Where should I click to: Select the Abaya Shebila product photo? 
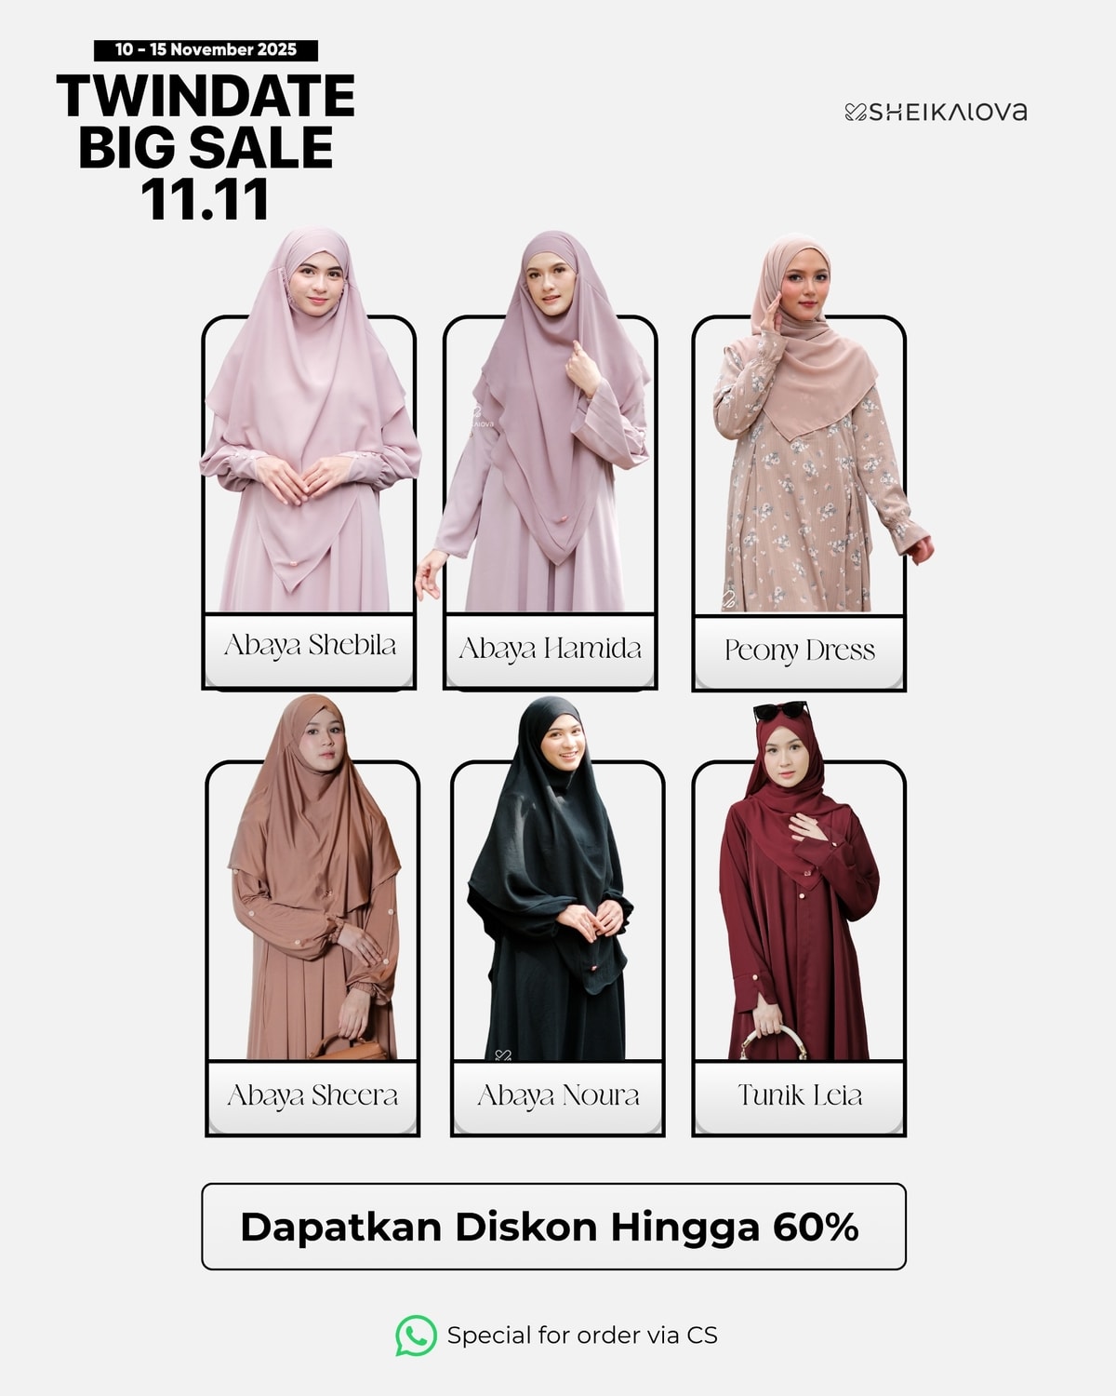click(x=310, y=419)
